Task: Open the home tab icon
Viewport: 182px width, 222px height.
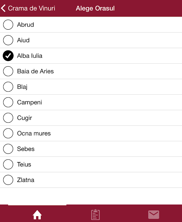Action: 37,215
